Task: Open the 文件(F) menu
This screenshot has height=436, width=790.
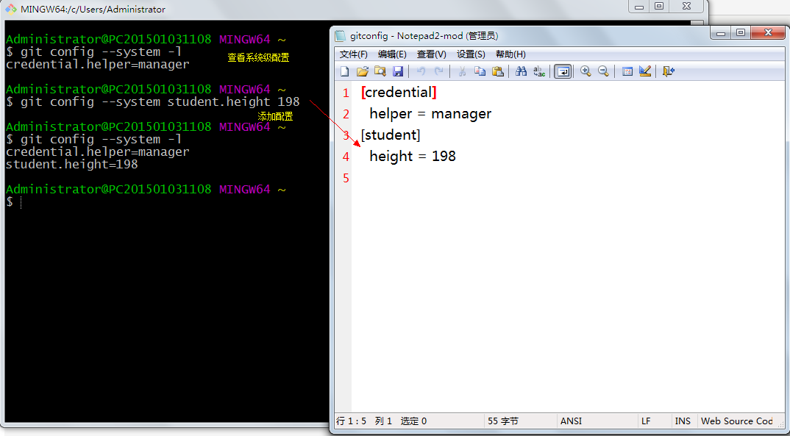Action: [354, 54]
